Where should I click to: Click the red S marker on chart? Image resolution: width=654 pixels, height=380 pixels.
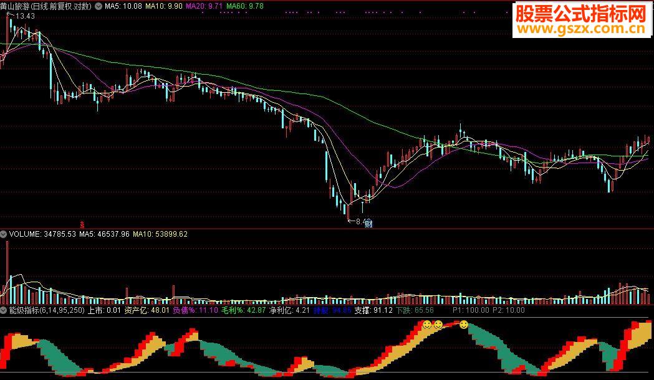[82, 225]
